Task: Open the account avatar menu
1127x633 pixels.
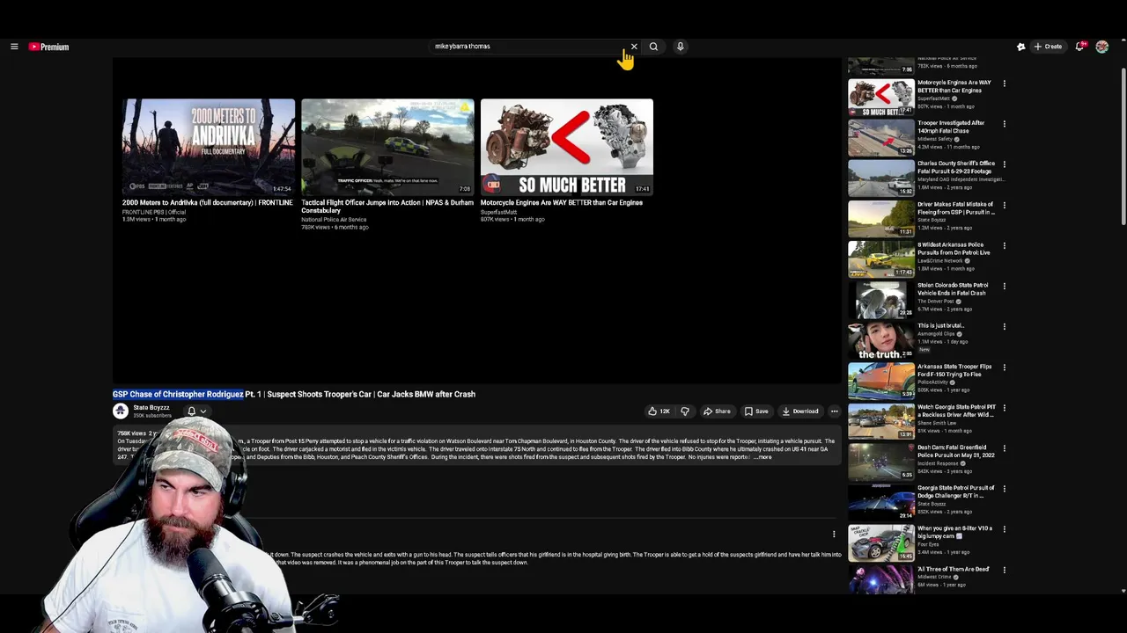Action: (x=1101, y=47)
